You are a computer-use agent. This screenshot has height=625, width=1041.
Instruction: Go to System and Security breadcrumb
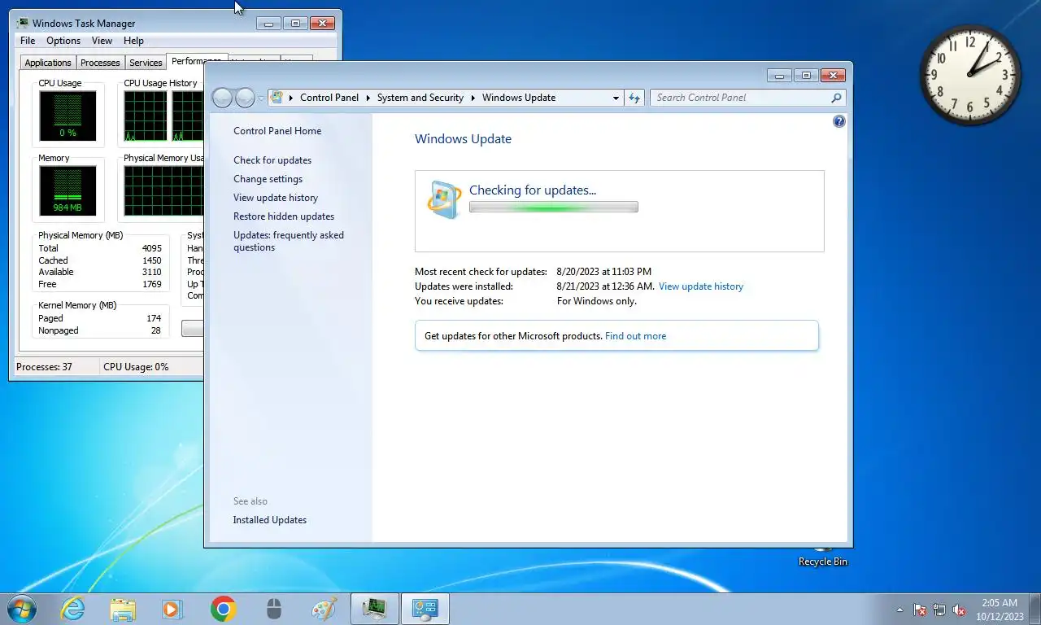pyautogui.click(x=420, y=98)
